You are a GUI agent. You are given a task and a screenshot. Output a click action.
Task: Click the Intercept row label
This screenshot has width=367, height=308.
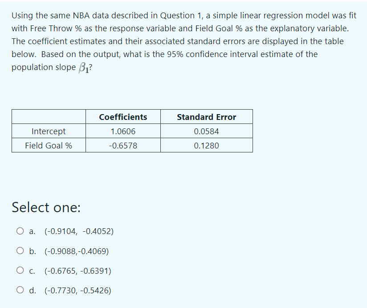[x=48, y=131]
